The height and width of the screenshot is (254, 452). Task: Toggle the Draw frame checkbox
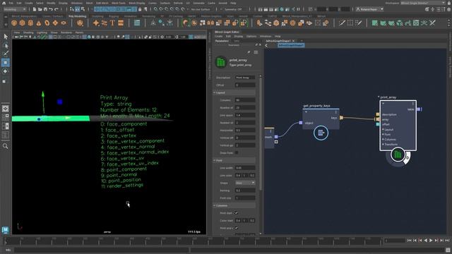[237, 152]
